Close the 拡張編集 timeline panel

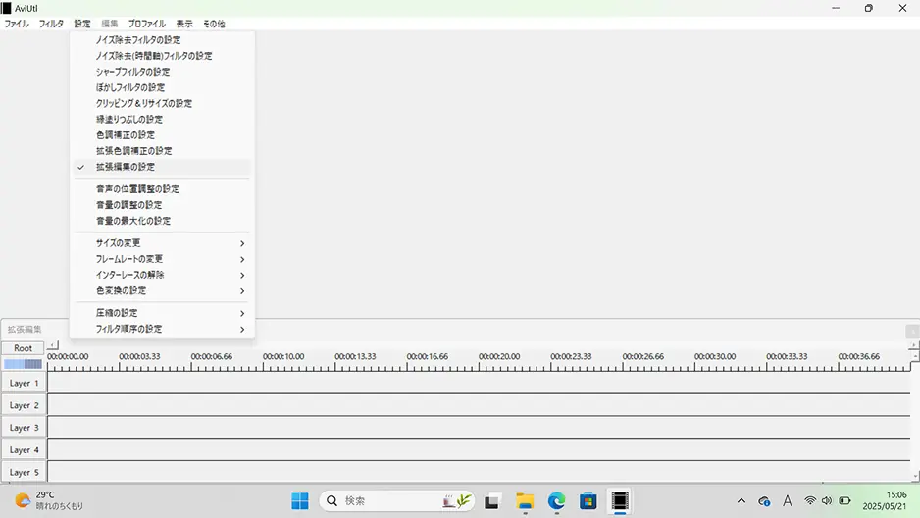pos(912,331)
